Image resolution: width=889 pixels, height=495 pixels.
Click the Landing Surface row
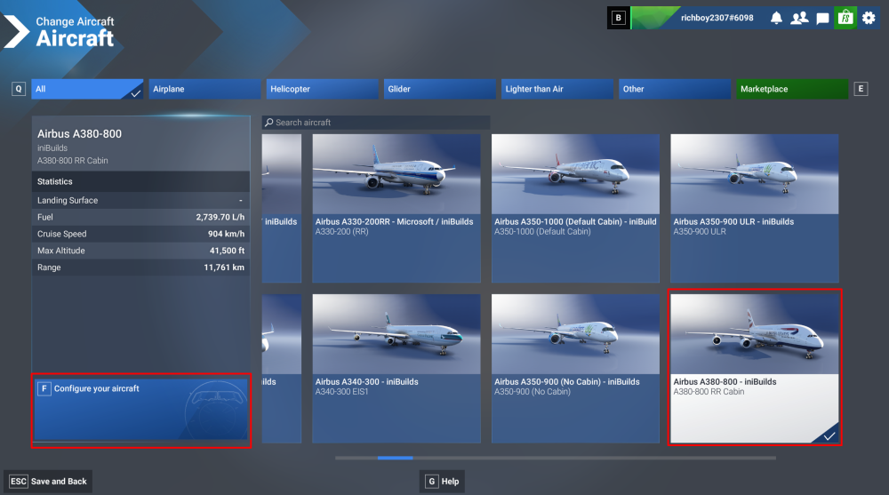[140, 200]
